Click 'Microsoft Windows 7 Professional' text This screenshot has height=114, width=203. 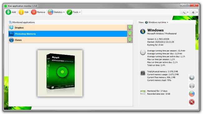pos(162,34)
